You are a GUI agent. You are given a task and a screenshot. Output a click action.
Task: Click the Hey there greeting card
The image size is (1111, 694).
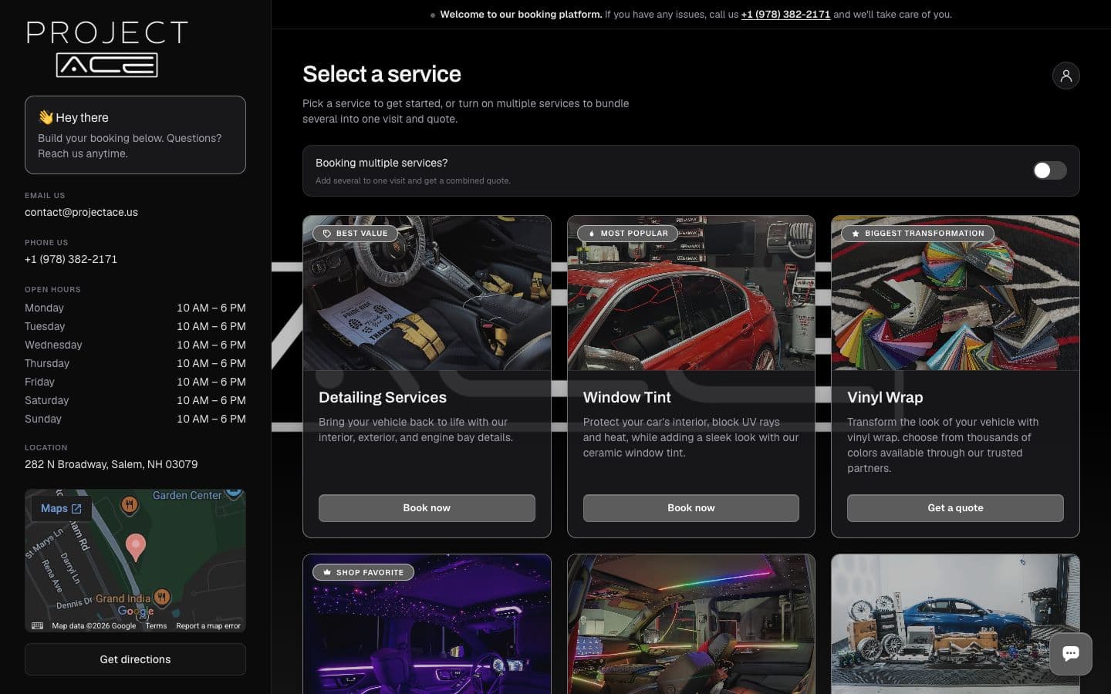[135, 135]
